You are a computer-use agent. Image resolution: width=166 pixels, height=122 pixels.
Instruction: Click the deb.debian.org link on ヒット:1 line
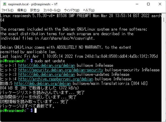[x=47, y=65]
